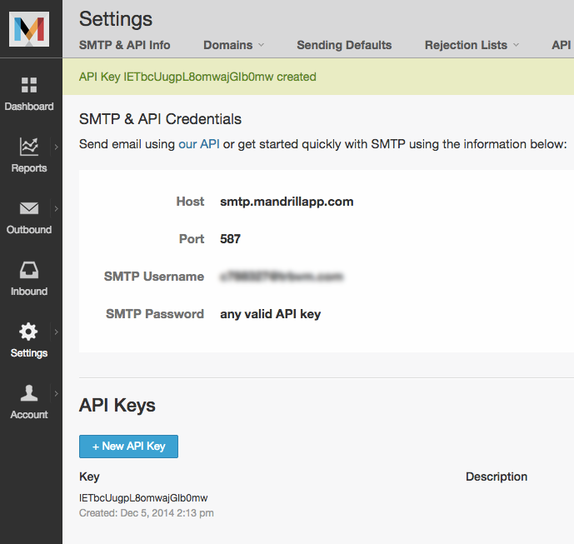
Task: Open the Dashboard grid icon
Action: (x=29, y=85)
